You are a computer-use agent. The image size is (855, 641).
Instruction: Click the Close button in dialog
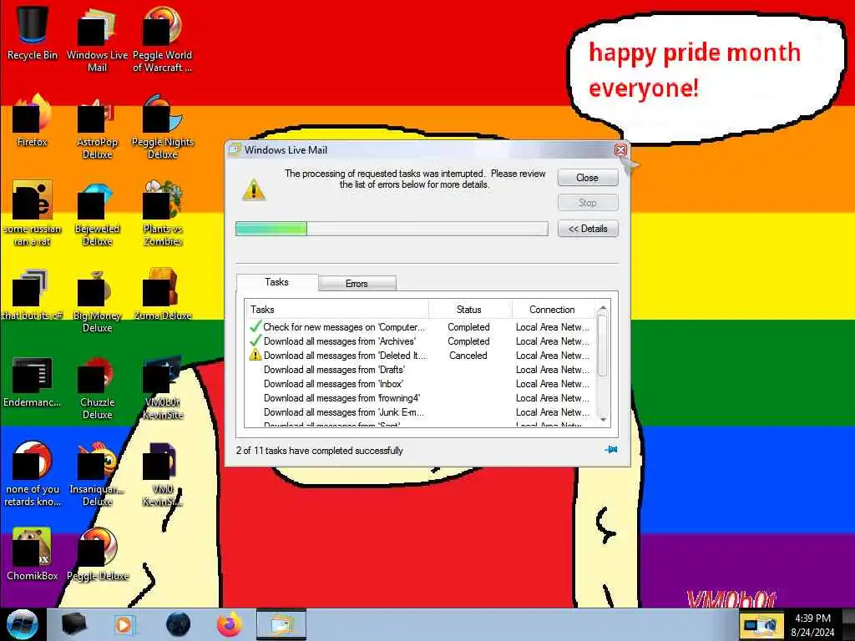[588, 178]
